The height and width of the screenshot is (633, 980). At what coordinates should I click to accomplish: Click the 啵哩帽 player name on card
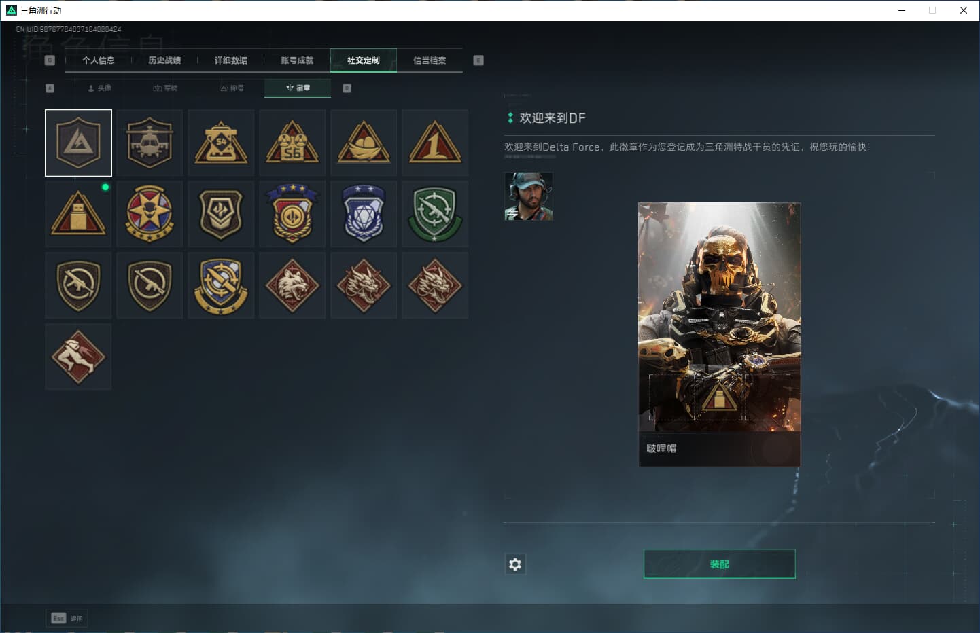click(x=661, y=448)
